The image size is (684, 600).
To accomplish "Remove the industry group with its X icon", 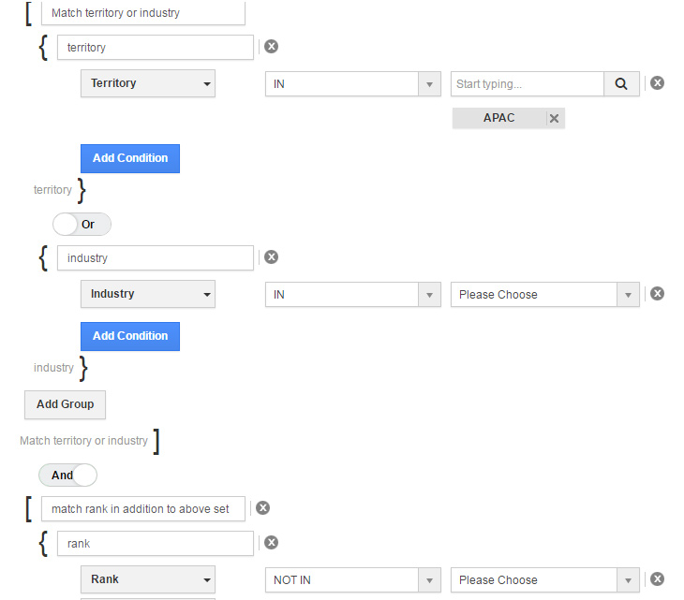I will click(271, 257).
